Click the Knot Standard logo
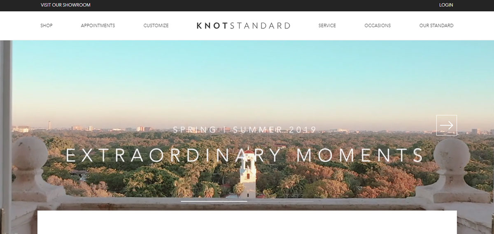The height and width of the screenshot is (234, 494). click(243, 25)
